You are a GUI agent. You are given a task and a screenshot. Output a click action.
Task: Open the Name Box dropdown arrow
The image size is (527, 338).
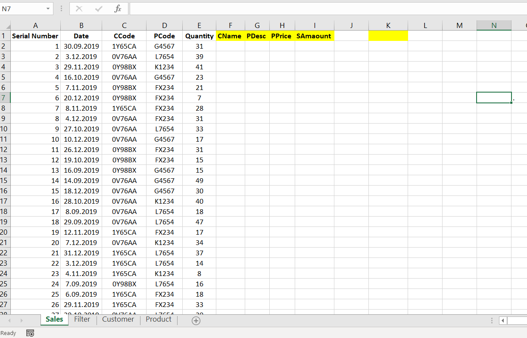(x=49, y=9)
